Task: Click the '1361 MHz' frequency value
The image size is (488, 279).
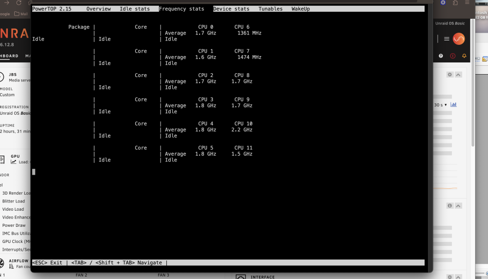Action: tap(249, 33)
